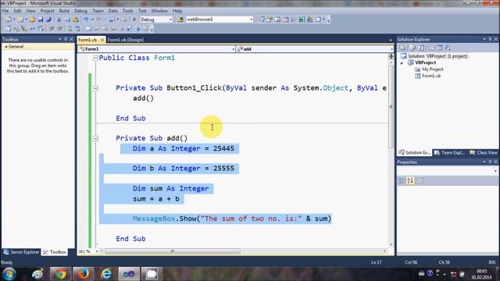Viewport: 500px width, 281px height.
Task: Click the Undo arrow icon
Action: click(86, 20)
